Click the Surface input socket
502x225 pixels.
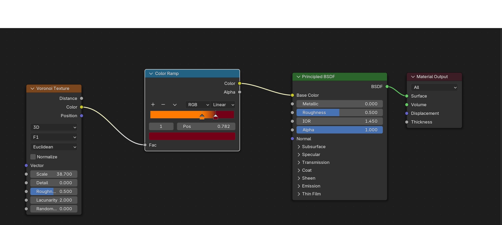pos(407,96)
